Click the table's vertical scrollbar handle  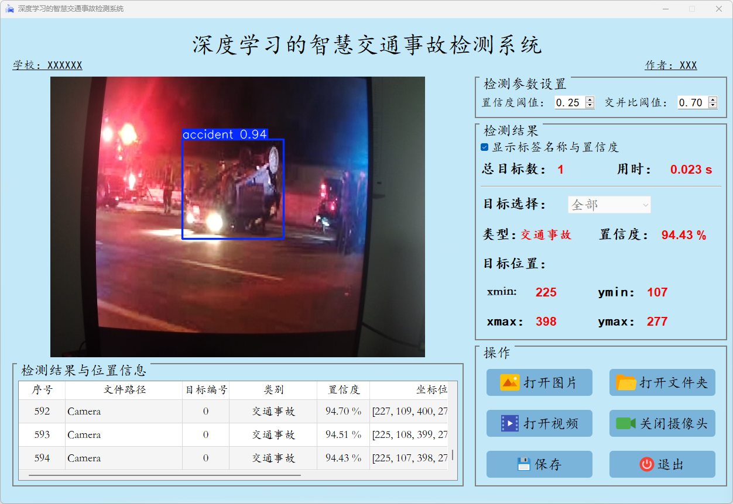(x=452, y=455)
